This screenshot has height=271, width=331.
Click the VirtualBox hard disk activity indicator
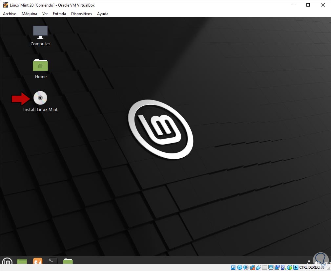pos(233,267)
